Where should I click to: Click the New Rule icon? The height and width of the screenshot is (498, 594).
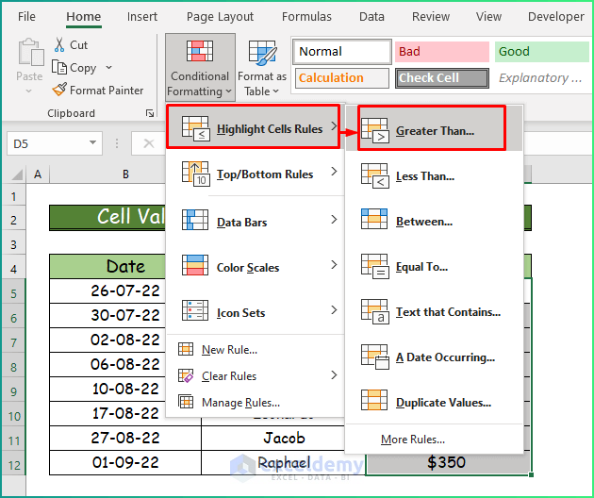click(186, 349)
